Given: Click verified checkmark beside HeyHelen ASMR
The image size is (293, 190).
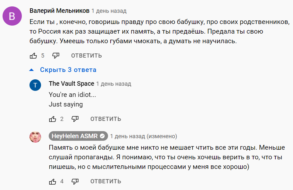Looking at the screenshot, I should [103, 136].
